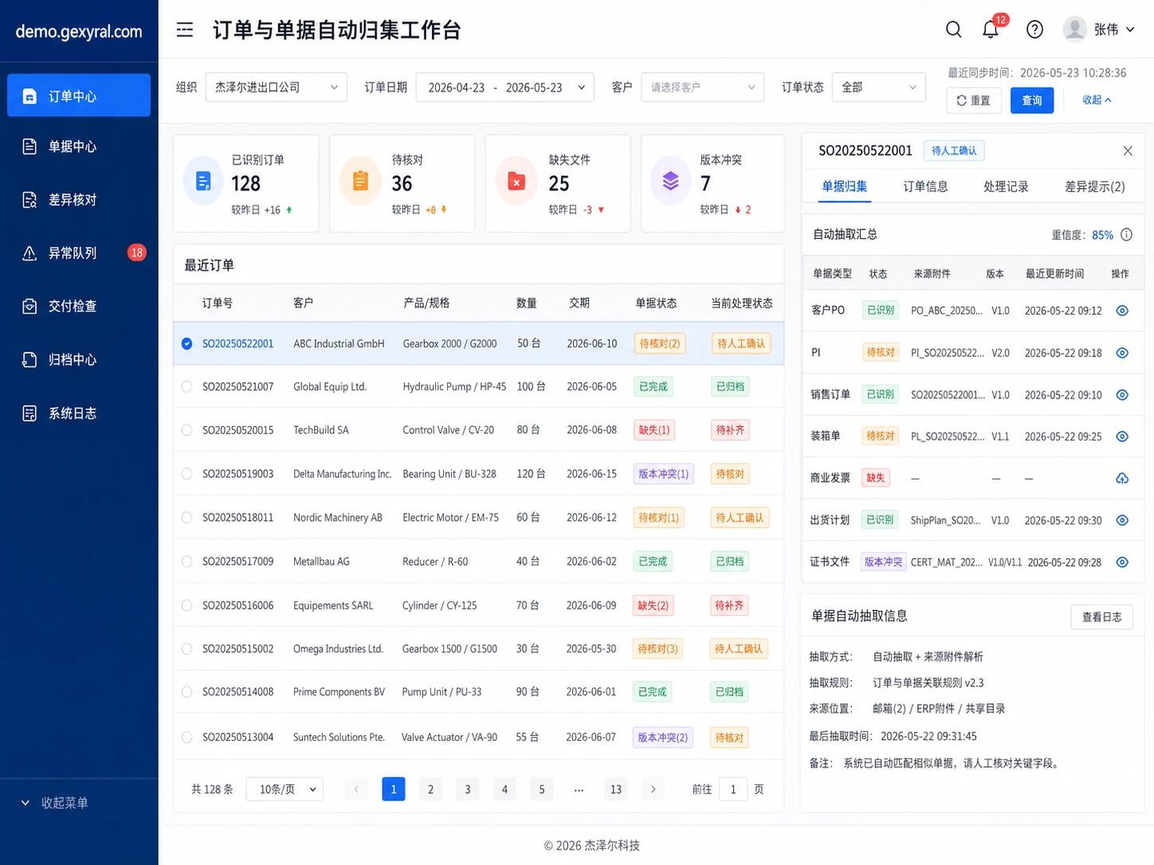Collapse sidebar via 收起菜单
Screen dimensions: 1154x865
point(54,803)
